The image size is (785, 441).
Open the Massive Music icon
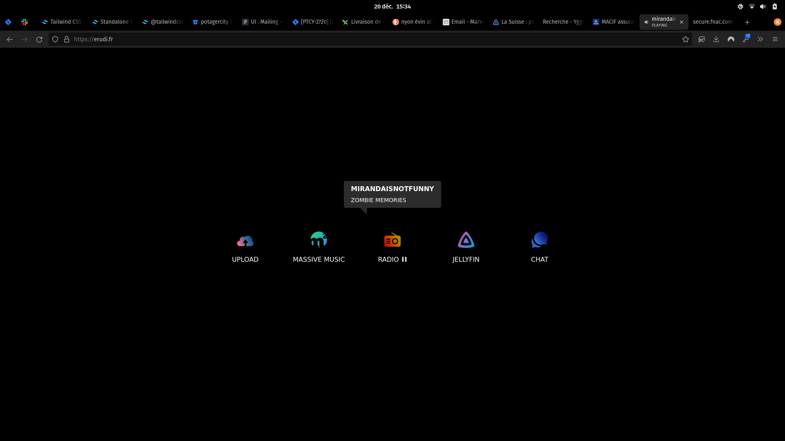318,240
